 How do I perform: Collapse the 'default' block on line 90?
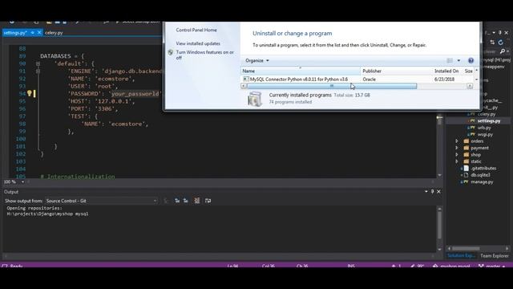pyautogui.click(x=38, y=64)
